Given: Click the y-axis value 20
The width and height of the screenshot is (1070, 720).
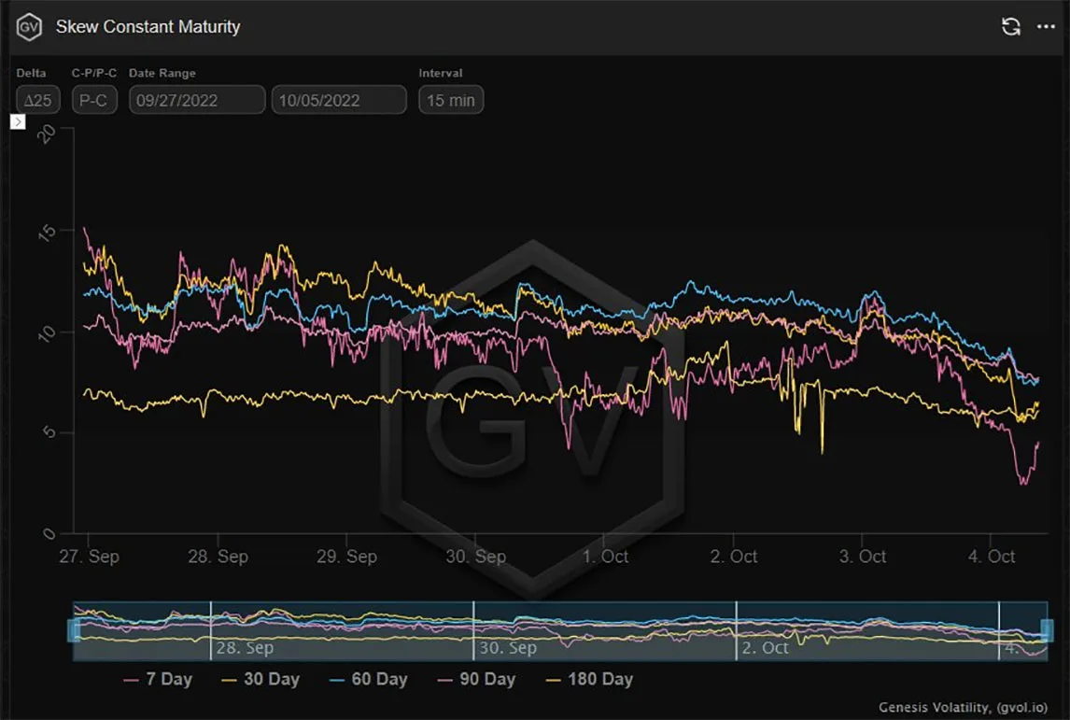Looking at the screenshot, I should click(x=47, y=133).
